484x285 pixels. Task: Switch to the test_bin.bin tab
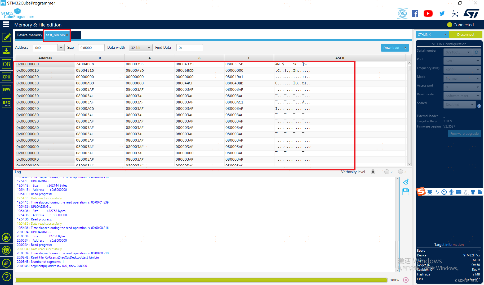click(x=55, y=35)
